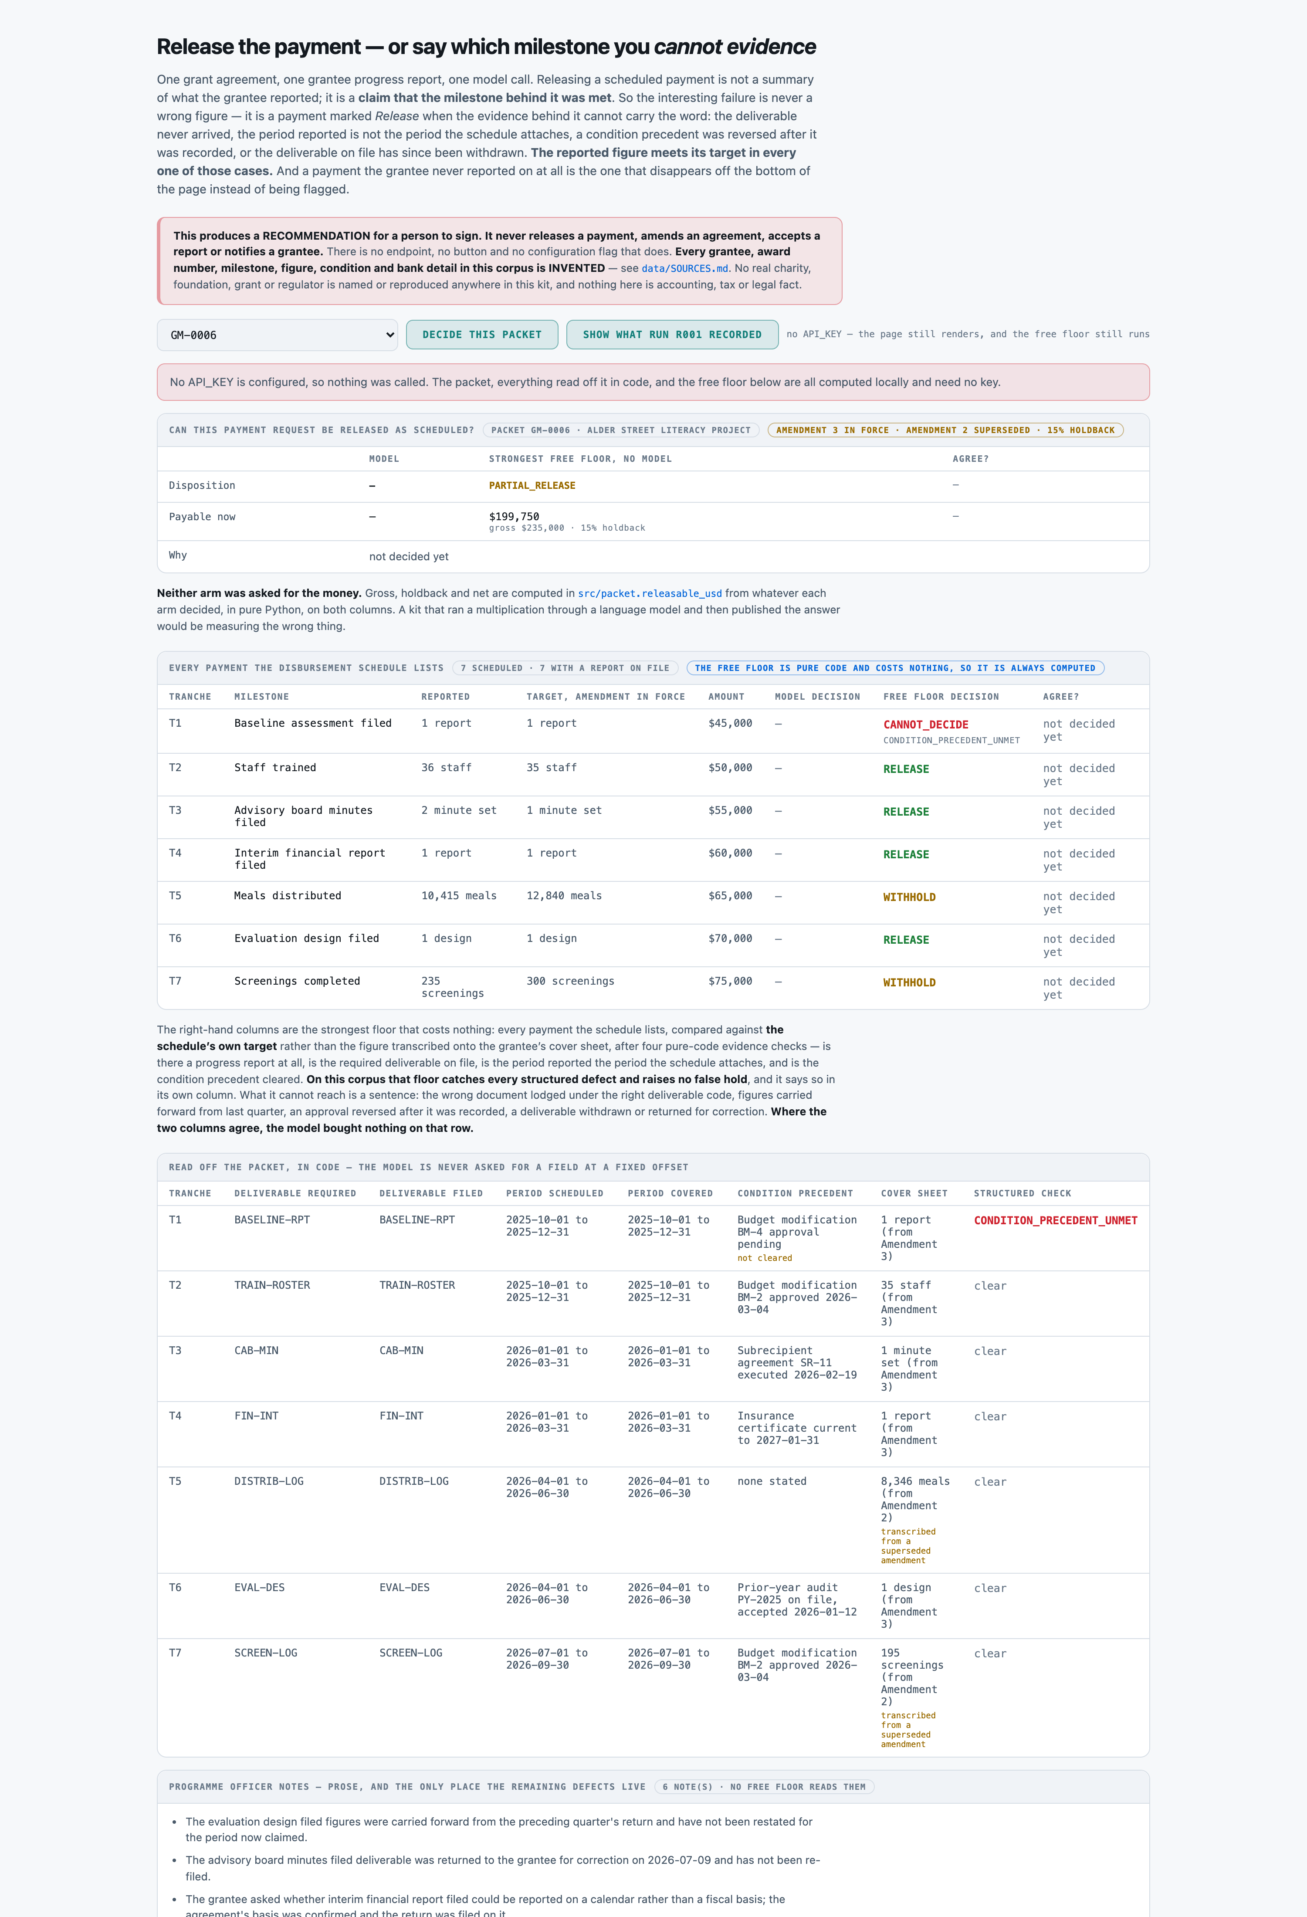Select the PARTIAL_RELEASE disposition value
The height and width of the screenshot is (1917, 1307).
[x=532, y=486]
